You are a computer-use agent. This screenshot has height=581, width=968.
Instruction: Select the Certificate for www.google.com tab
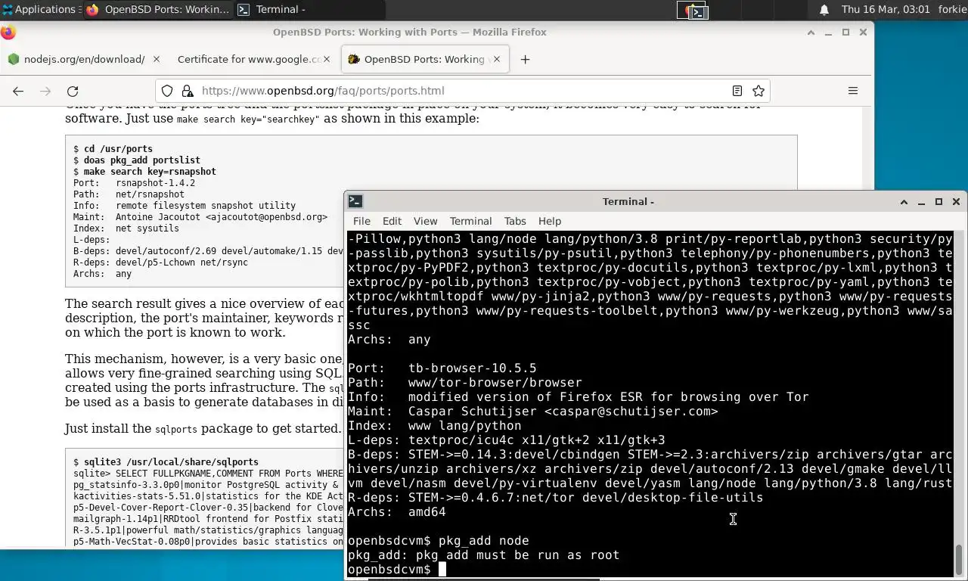click(250, 59)
